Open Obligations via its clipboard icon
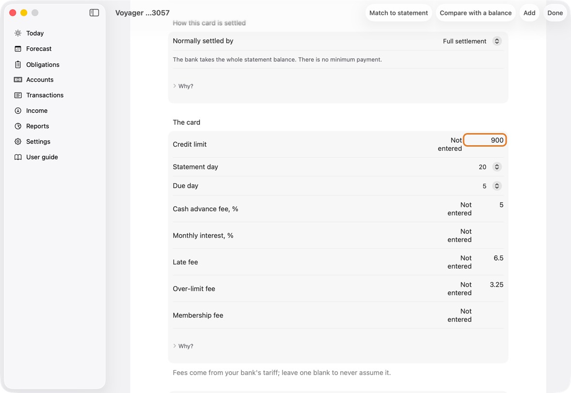 18,64
